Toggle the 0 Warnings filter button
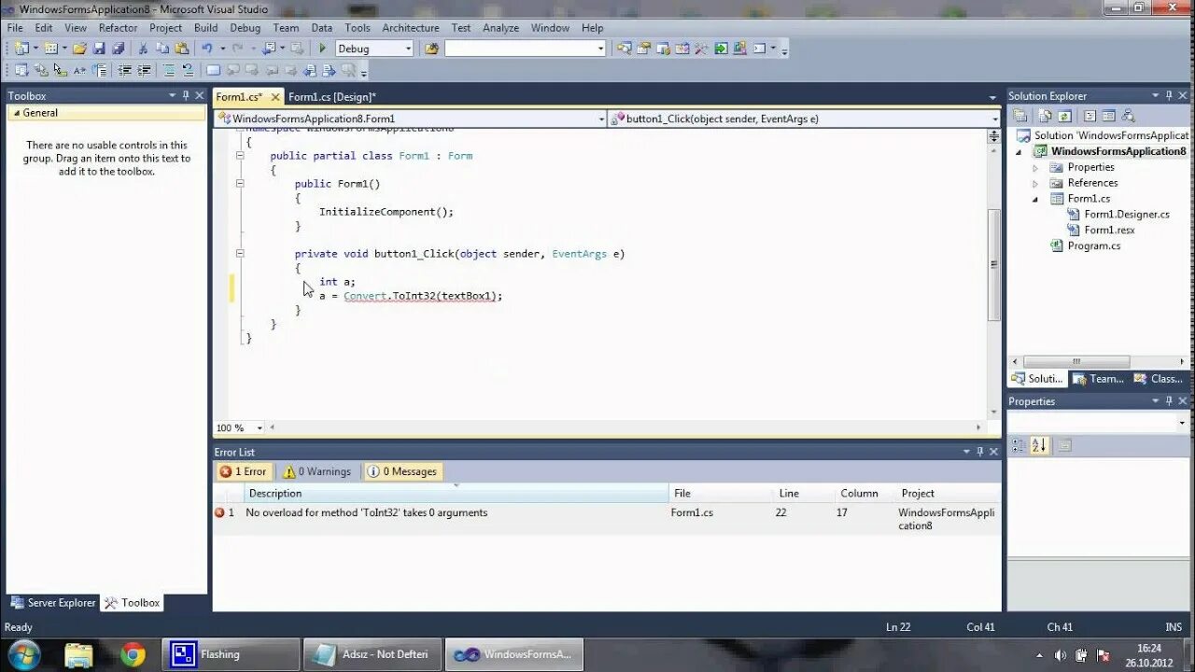 [x=317, y=471]
